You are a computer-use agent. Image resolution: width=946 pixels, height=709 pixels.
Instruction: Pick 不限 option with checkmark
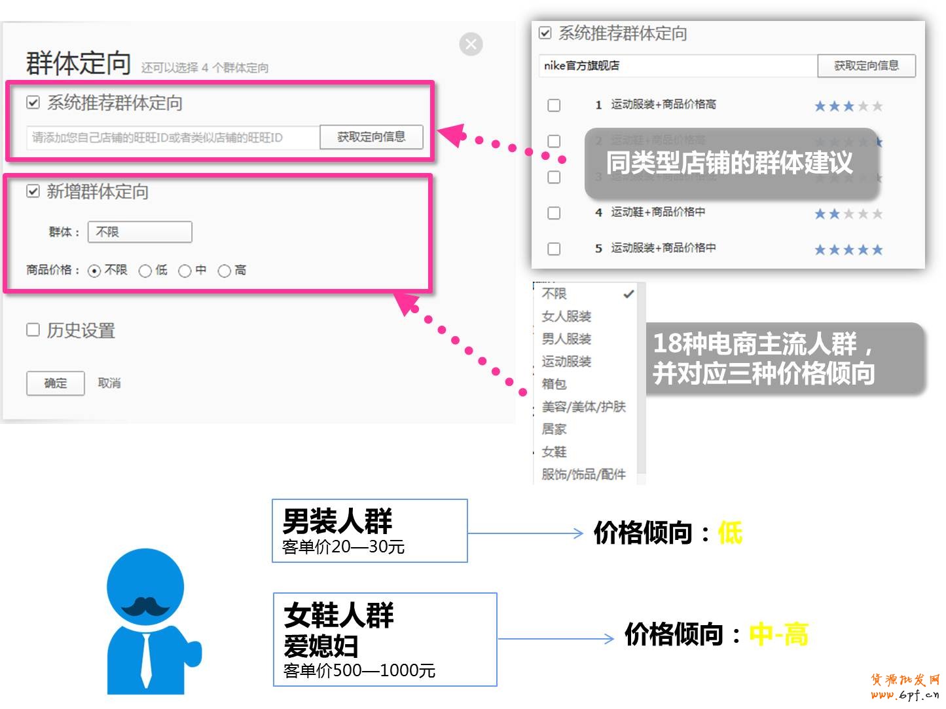click(555, 294)
